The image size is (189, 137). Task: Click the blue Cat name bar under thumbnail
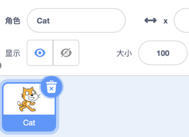point(29,123)
